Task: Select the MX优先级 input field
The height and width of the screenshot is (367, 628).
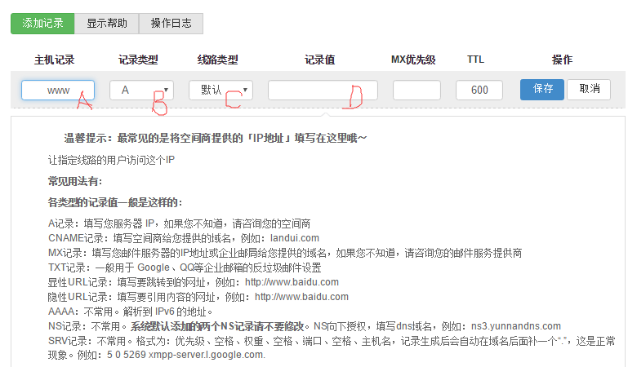Action: (x=416, y=90)
